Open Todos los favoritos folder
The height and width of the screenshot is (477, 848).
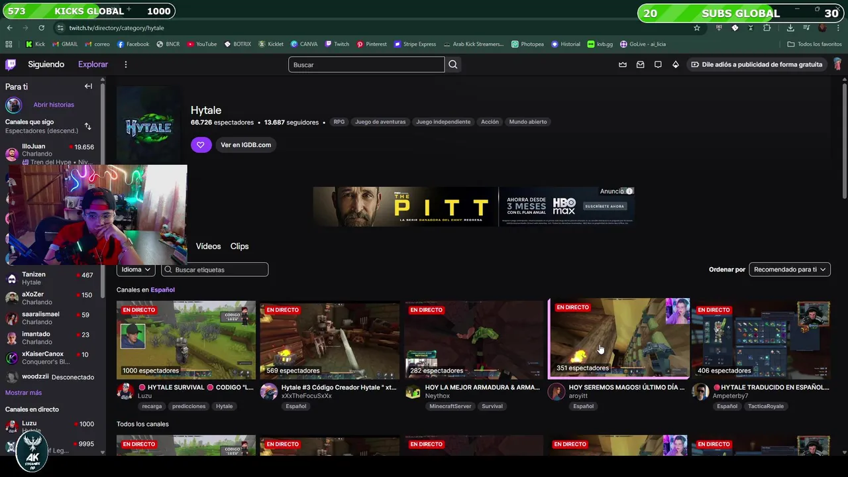(814, 44)
